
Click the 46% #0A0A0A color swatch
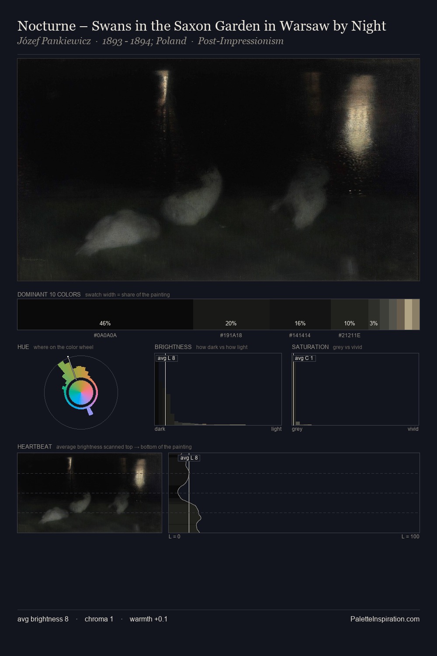105,314
